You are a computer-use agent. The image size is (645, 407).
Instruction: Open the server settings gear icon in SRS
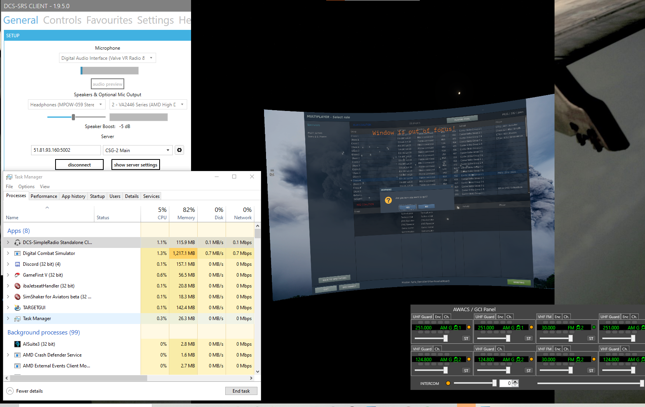[x=179, y=150]
